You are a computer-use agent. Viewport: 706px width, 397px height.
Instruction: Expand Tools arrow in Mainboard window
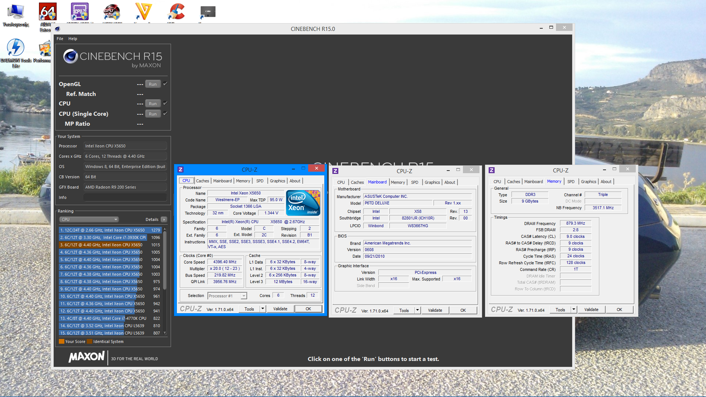(x=417, y=311)
